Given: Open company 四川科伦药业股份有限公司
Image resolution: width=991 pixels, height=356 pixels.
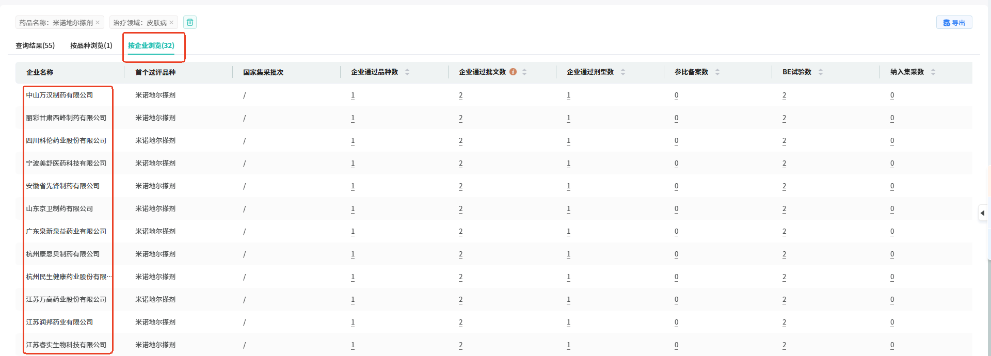Looking at the screenshot, I should click(x=66, y=140).
